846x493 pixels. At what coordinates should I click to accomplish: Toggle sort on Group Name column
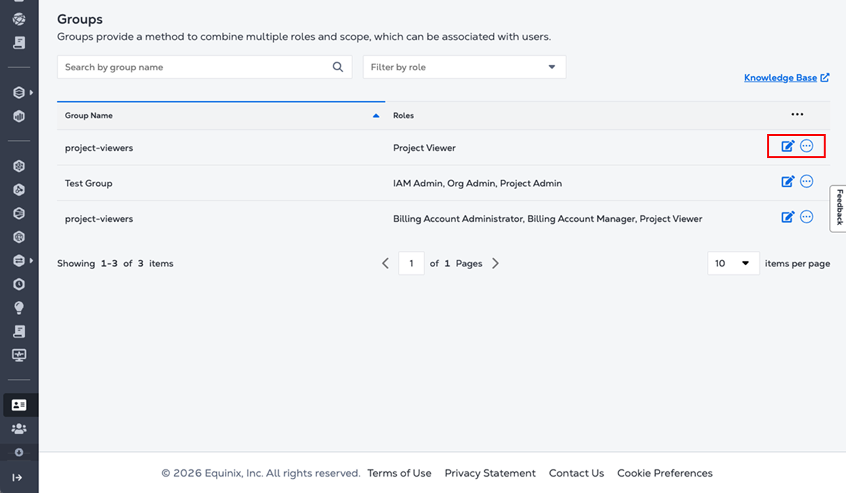tap(376, 116)
